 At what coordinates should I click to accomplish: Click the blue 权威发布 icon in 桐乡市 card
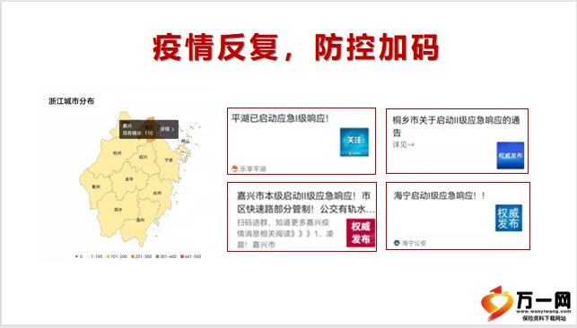click(x=510, y=155)
